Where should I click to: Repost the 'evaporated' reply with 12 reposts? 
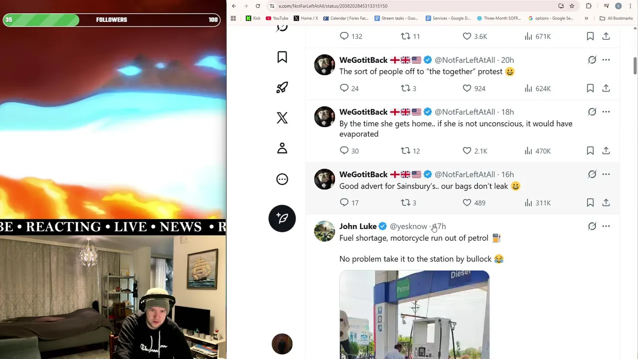point(406,151)
